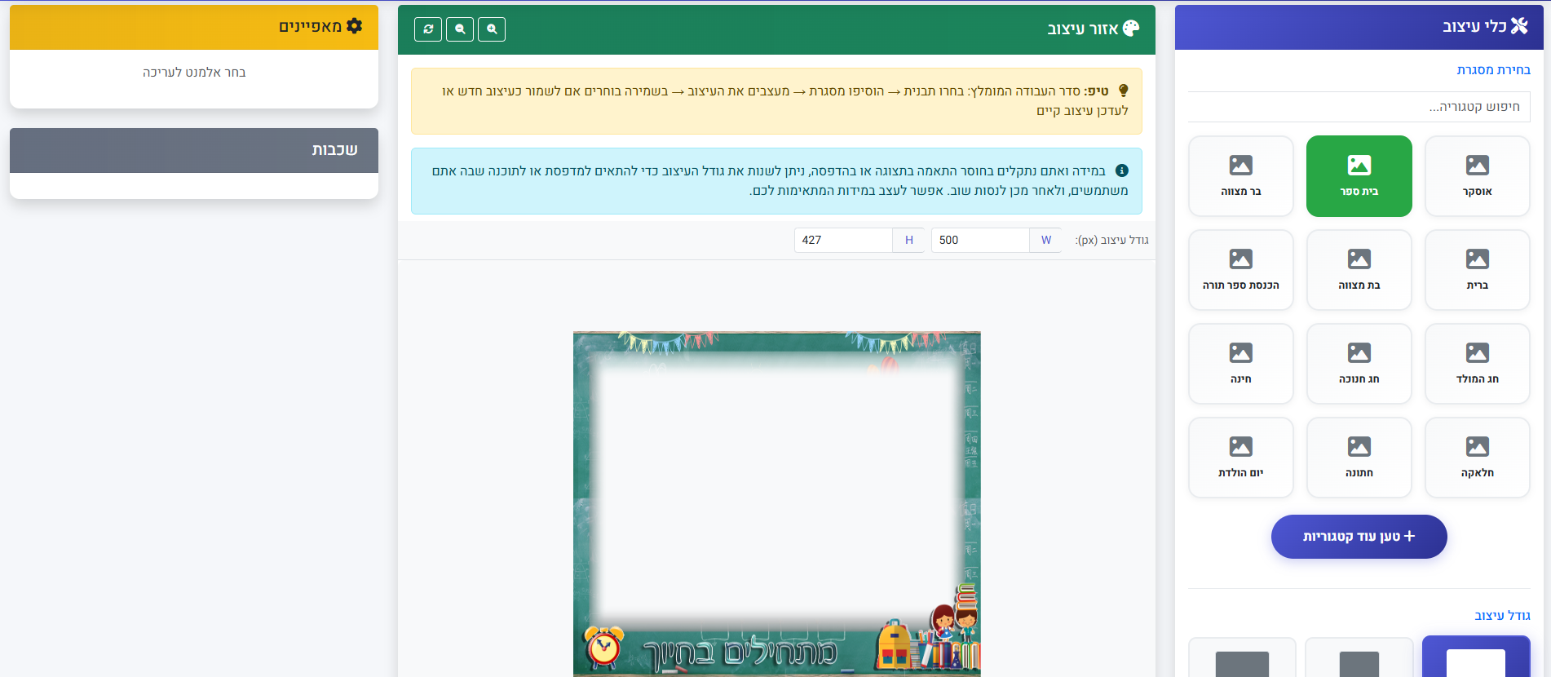The width and height of the screenshot is (1551, 677).
Task: Click the zoom in magnifier button
Action: pyautogui.click(x=492, y=29)
